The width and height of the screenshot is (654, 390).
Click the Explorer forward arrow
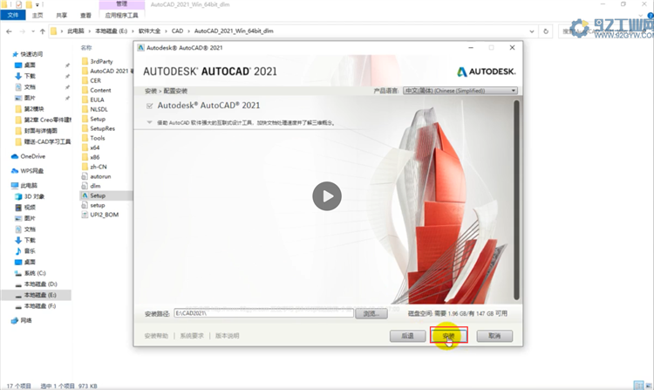22,31
